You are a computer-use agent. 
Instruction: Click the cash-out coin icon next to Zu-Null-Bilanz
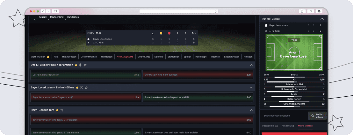pos(82,87)
